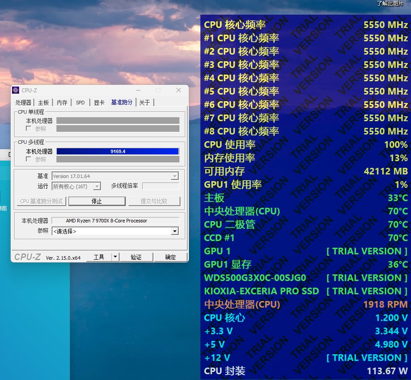Click the AMD Ryzen 7 9700X processor field
Screen dimensions: 411x380
116,221
